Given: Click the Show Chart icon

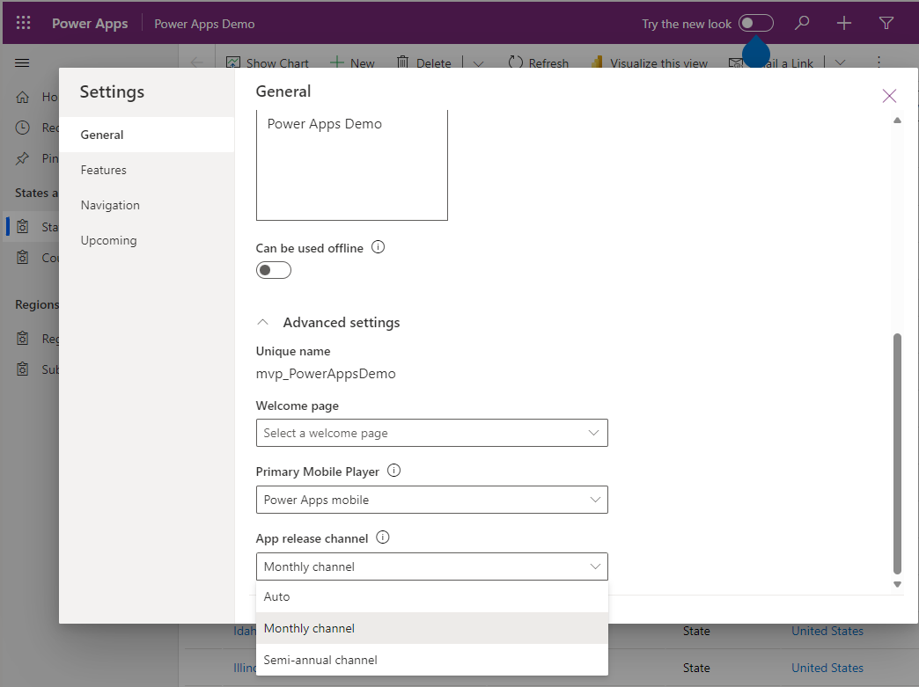Looking at the screenshot, I should tap(233, 62).
